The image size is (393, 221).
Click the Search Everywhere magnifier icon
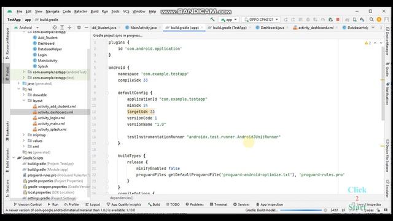(372, 19)
